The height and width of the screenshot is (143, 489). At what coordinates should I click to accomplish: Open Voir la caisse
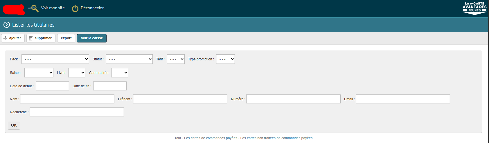[x=92, y=38]
